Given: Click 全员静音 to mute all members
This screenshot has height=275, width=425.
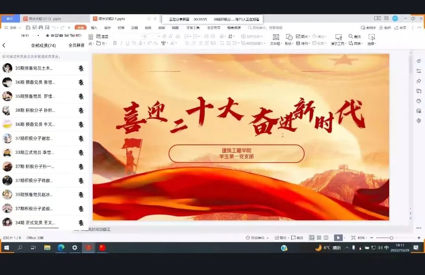Looking at the screenshot, I should click(76, 45).
